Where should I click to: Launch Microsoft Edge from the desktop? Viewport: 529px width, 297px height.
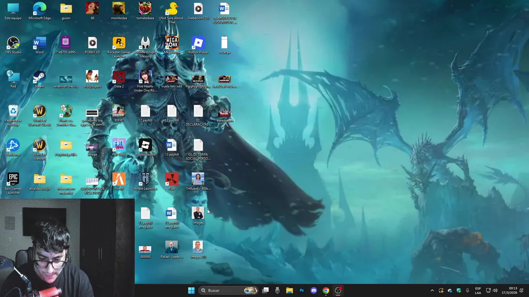[x=40, y=11]
